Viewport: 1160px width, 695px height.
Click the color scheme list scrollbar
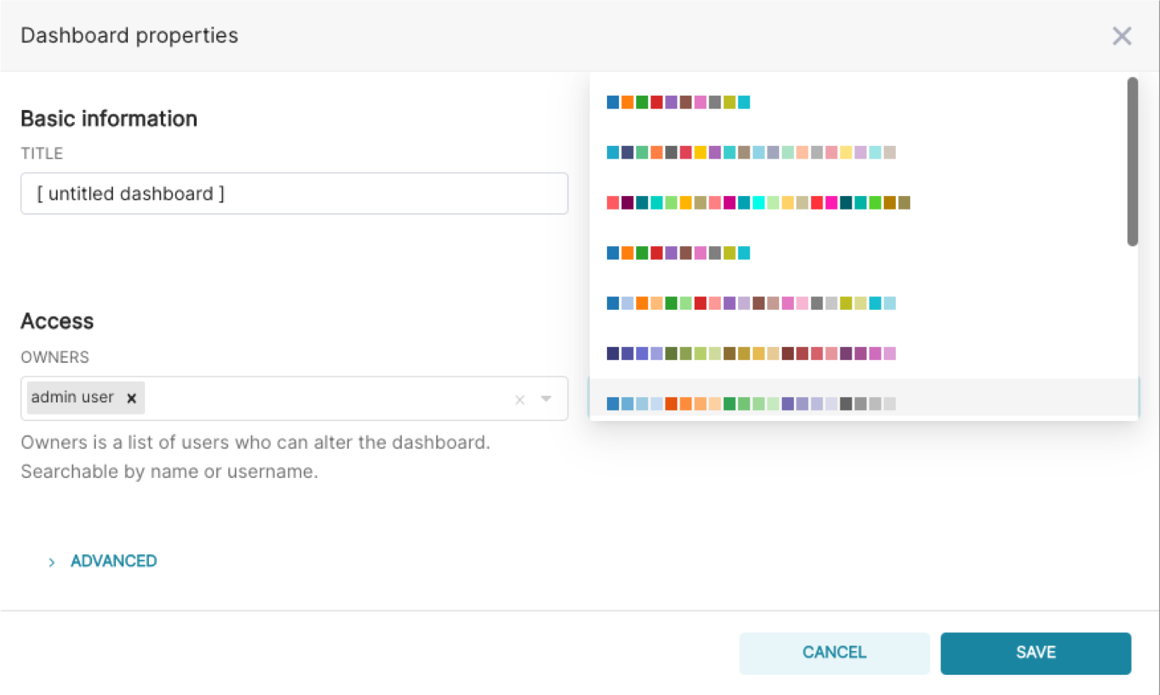(x=1132, y=162)
